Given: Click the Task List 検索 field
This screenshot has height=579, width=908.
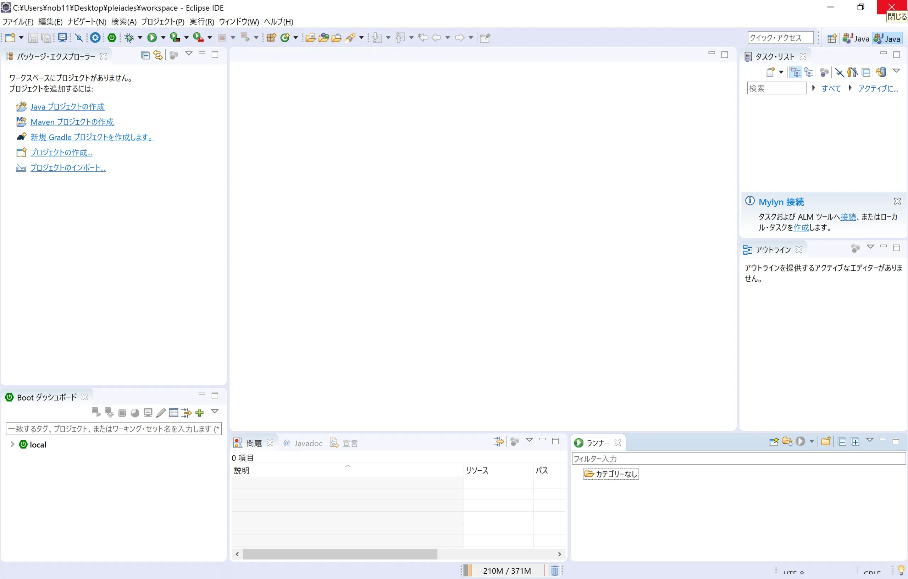Looking at the screenshot, I should [776, 88].
